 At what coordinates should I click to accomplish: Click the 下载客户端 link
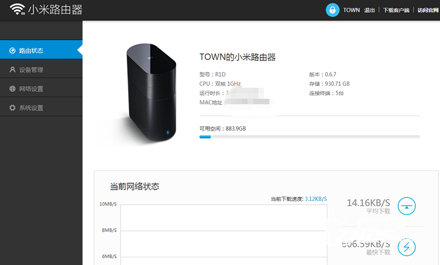point(396,10)
